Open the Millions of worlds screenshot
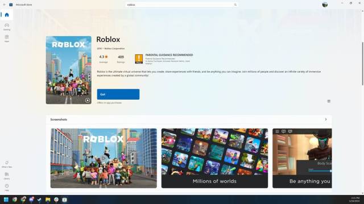364x204 pixels. pos(214,158)
